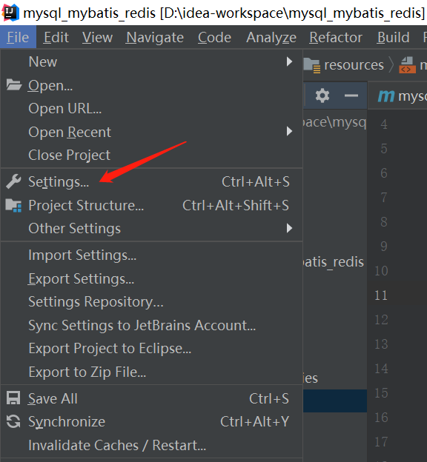Viewport: 427px width, 462px height.
Task: Hide the tool window with the minus icon
Action: coord(351,96)
